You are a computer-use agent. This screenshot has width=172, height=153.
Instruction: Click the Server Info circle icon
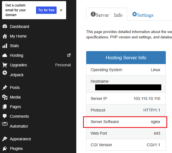tap(93, 14)
